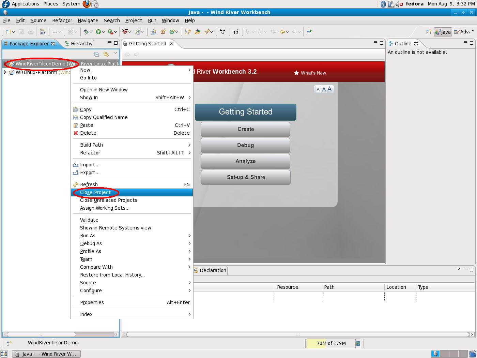This screenshot has width=477, height=358.
Task: Open the Refactor menu in menu bar
Action: tap(62, 20)
